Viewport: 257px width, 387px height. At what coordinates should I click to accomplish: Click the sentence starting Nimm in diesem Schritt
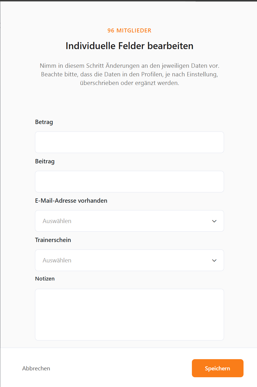coord(129,65)
